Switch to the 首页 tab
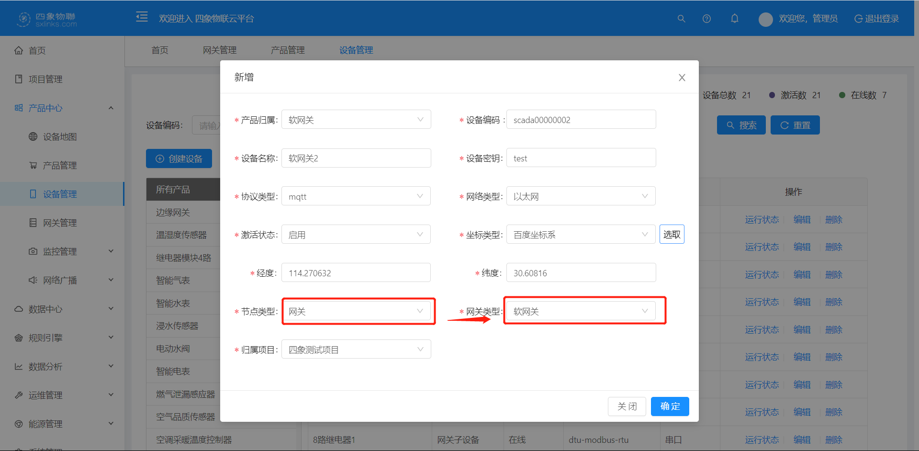Screen dimensions: 919x451 (159, 50)
